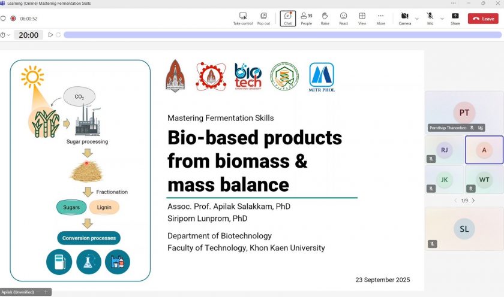
Task: Unmute the Mic
Action: pos(430,19)
